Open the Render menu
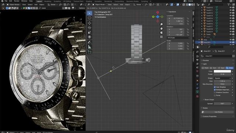236x133 pixels. point(17,1)
